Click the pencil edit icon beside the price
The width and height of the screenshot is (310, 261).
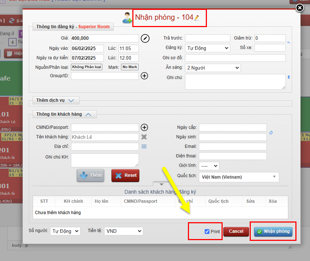click(x=145, y=38)
